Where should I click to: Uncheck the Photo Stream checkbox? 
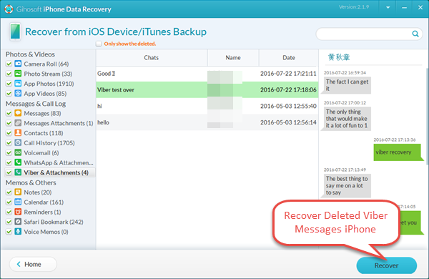click(x=9, y=74)
